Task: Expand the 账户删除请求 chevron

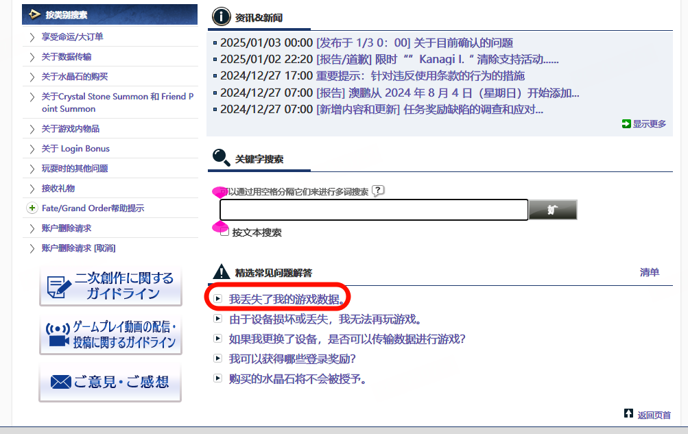Action: coord(32,228)
